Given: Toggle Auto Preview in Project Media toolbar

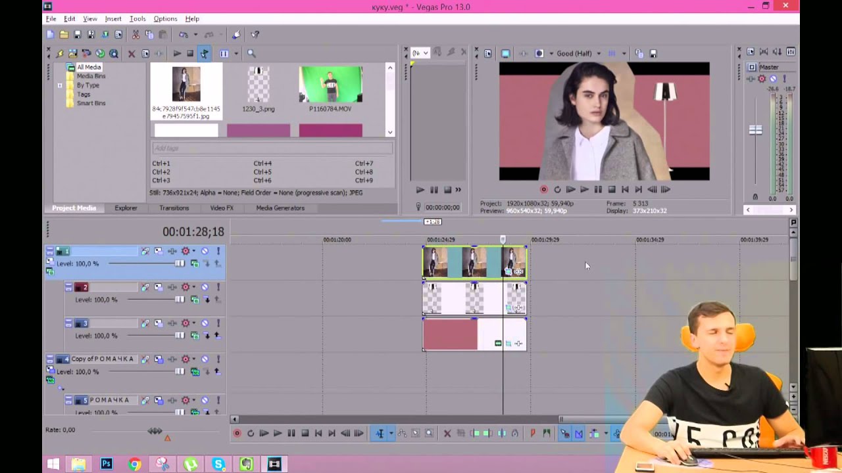Looking at the screenshot, I should click(204, 53).
